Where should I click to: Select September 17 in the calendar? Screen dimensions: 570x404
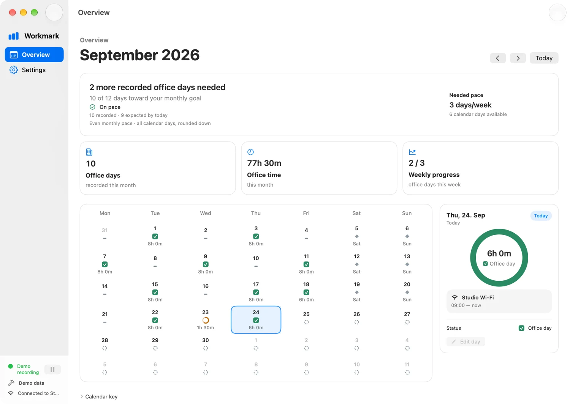pyautogui.click(x=256, y=292)
